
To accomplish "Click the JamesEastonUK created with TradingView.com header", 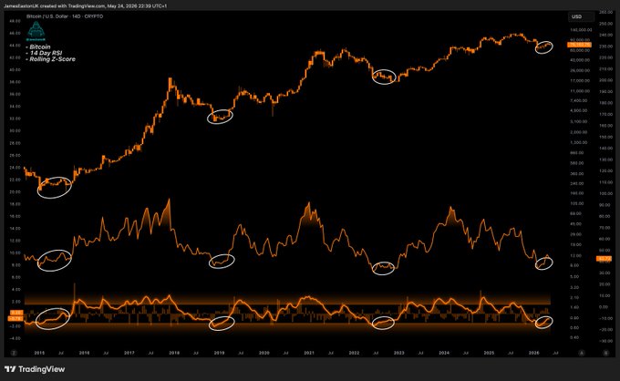I will click(x=85, y=6).
